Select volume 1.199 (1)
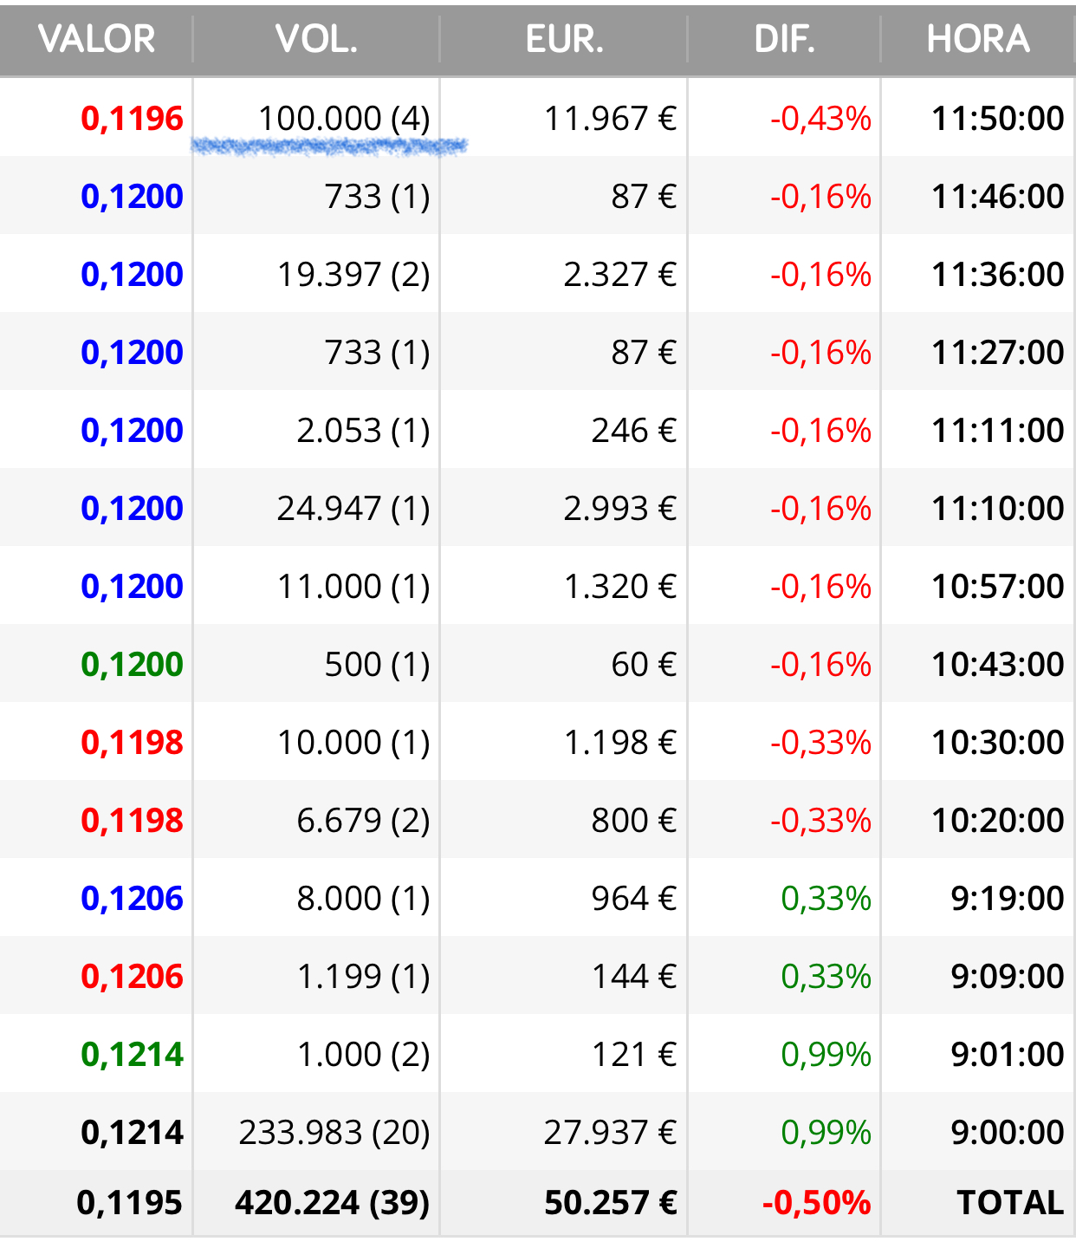This screenshot has width=1076, height=1248. coord(363,977)
